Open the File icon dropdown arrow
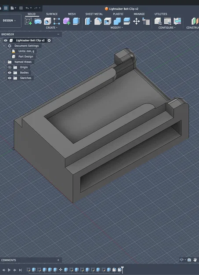 15,8
